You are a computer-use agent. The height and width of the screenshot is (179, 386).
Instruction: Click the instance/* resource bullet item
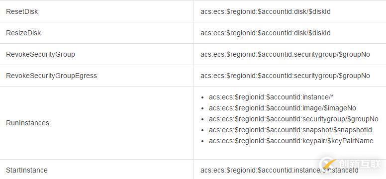pos(271,97)
